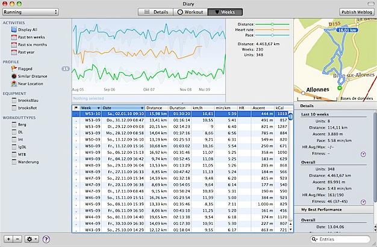Click the Ascent column header
Image resolution: width=377 pixels, height=247 pixels.
[263, 108]
